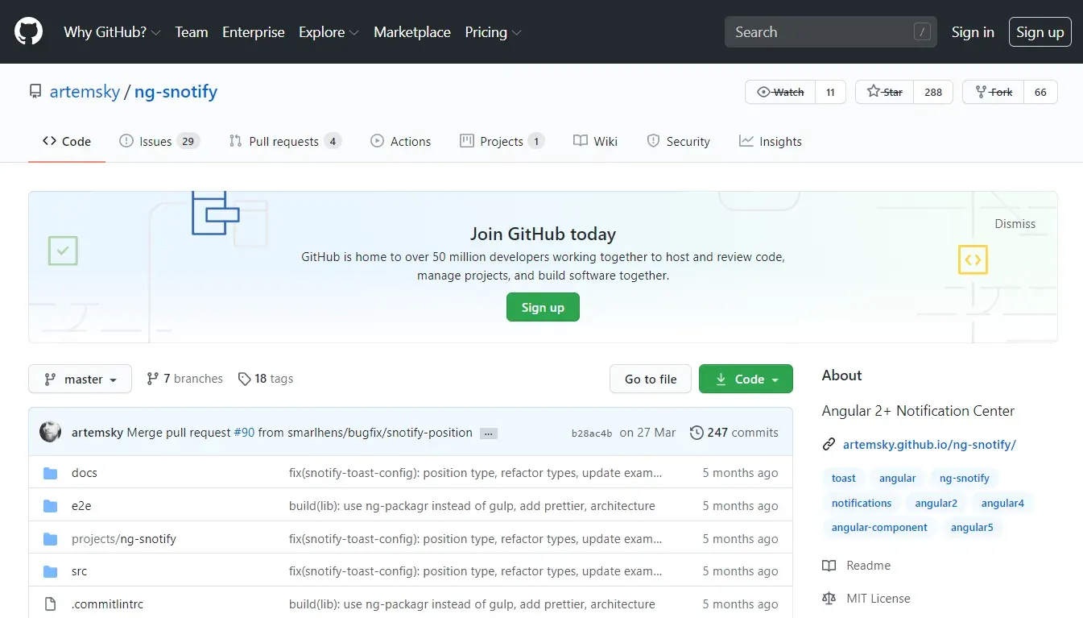Viewport: 1083px width, 618px height.
Task: Click the GitHub Octocat logo
Action: pos(28,31)
